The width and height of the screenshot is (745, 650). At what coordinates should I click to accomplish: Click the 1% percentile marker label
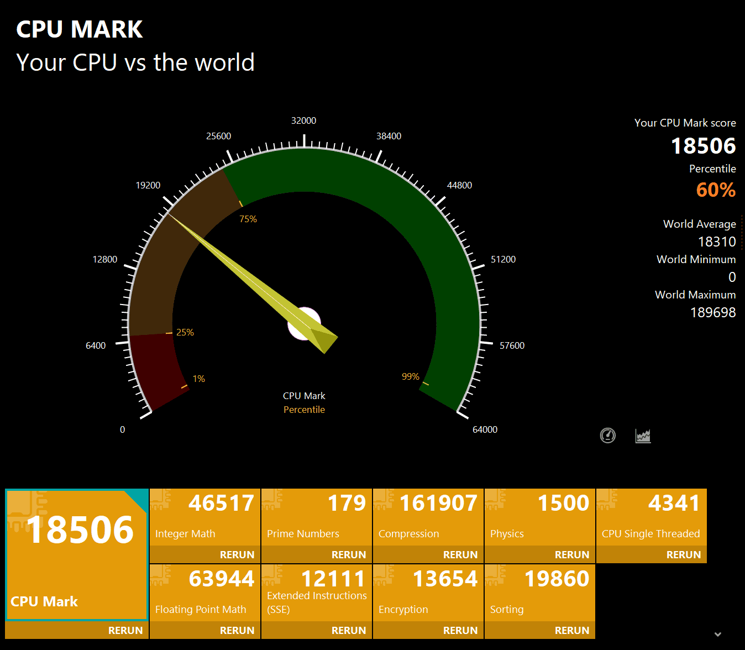[x=199, y=379]
